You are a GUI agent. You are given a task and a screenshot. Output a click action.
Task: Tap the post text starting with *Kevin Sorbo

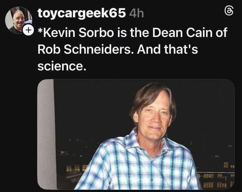pyautogui.click(x=133, y=49)
